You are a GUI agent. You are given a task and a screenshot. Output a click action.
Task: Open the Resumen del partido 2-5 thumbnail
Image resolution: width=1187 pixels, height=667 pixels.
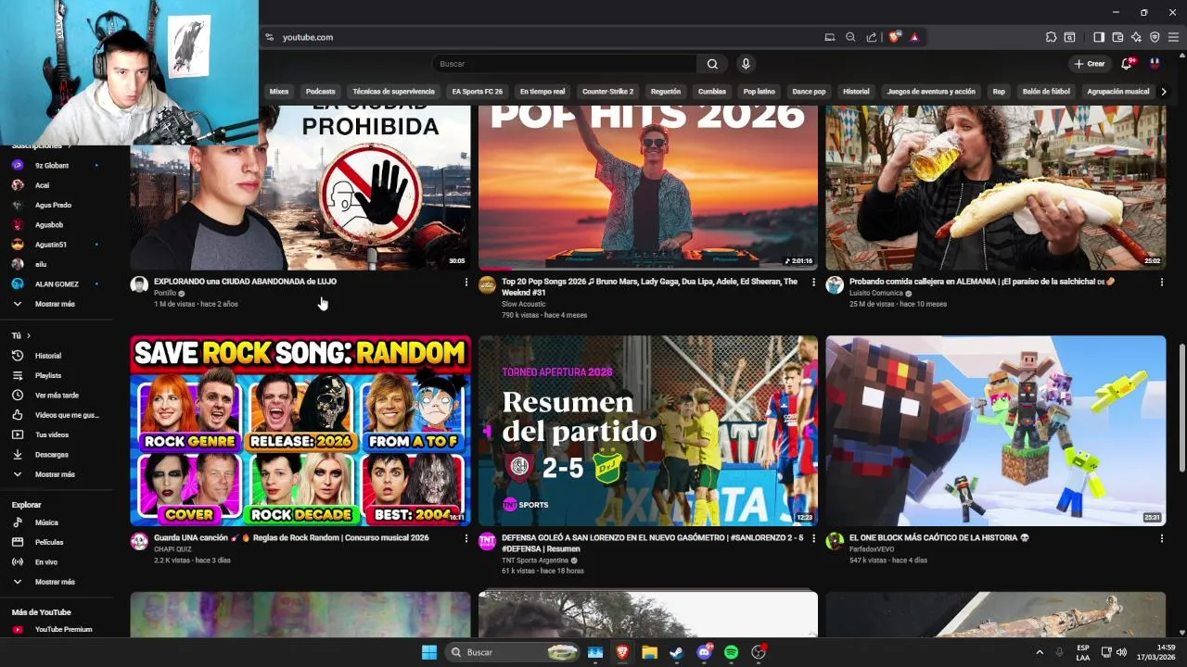coord(648,431)
